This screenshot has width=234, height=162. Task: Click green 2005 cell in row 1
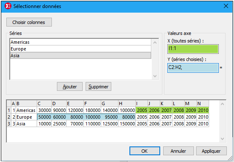pyautogui.click(x=142, y=110)
